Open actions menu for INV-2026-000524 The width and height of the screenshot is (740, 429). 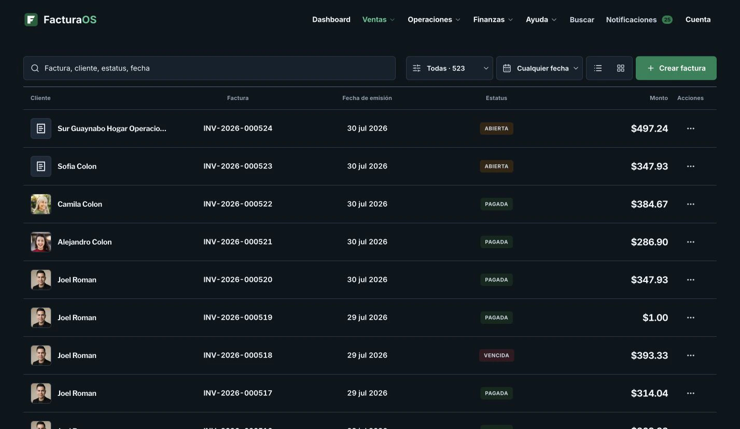pyautogui.click(x=690, y=128)
